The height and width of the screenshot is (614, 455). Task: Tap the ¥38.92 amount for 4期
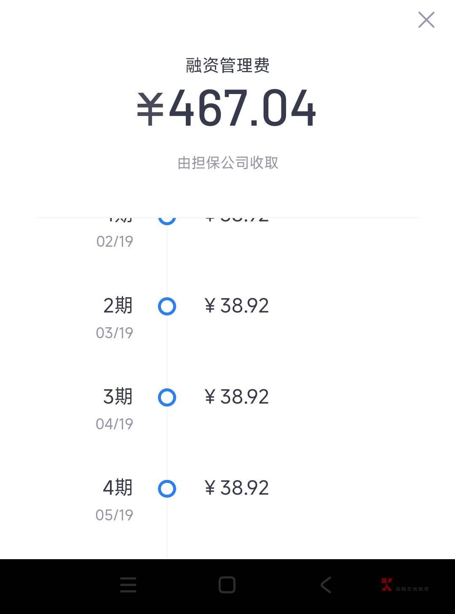pyautogui.click(x=236, y=488)
